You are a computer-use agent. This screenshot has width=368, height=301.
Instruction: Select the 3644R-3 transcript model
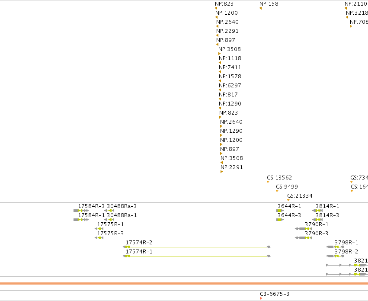click(280, 220)
